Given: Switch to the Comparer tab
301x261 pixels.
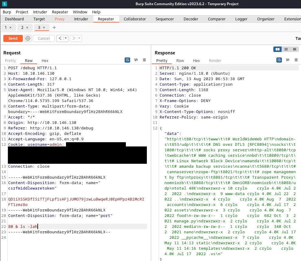Looking at the screenshot, I should 217,19.
